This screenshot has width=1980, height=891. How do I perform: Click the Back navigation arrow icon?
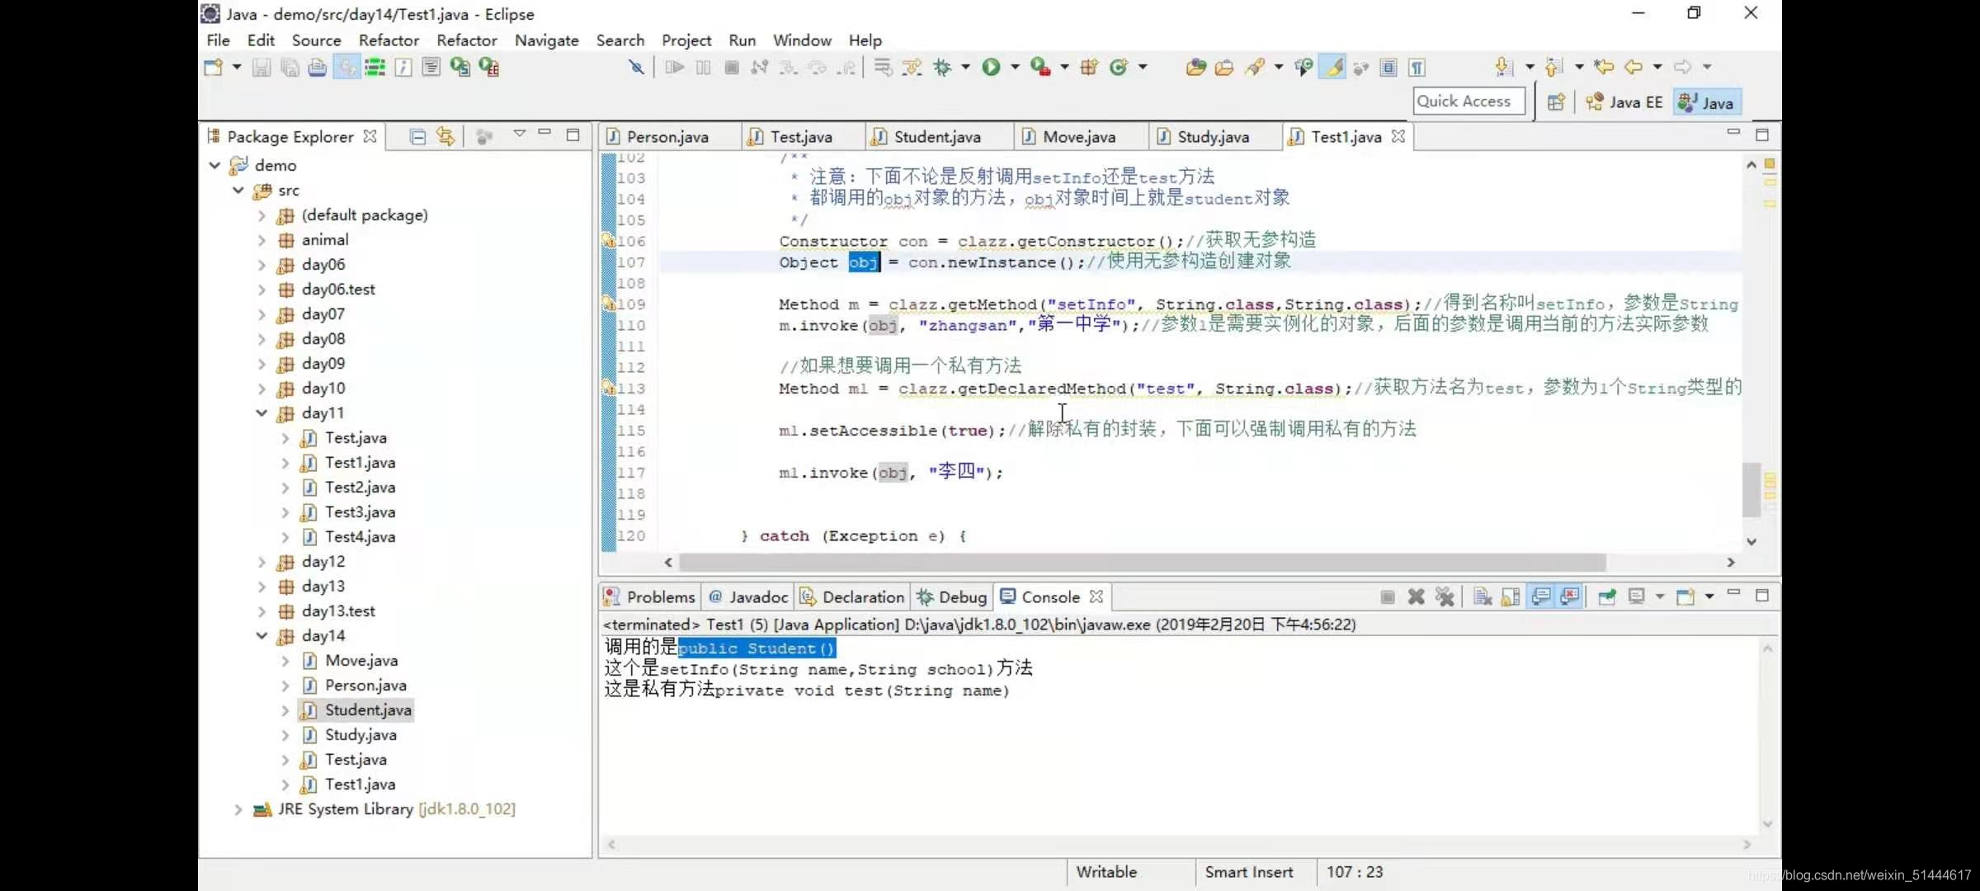1633,68
